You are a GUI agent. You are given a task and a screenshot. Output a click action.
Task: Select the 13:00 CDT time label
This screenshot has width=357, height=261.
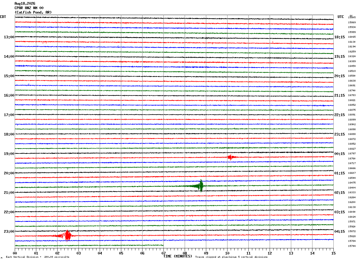click(9, 37)
